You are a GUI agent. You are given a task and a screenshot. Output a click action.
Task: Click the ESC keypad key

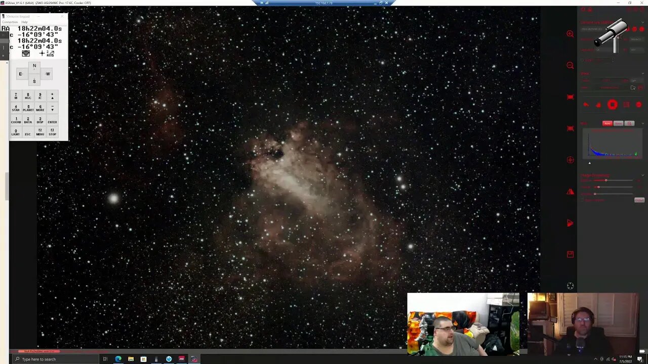coord(28,133)
